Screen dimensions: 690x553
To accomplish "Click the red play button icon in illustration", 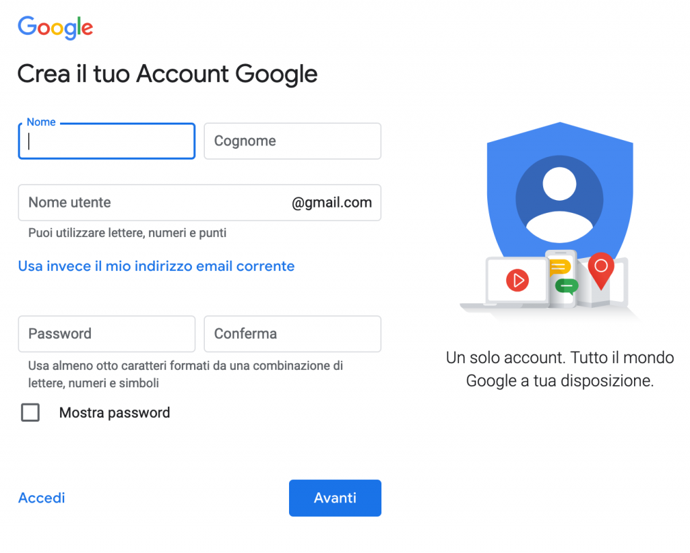I will click(x=517, y=280).
